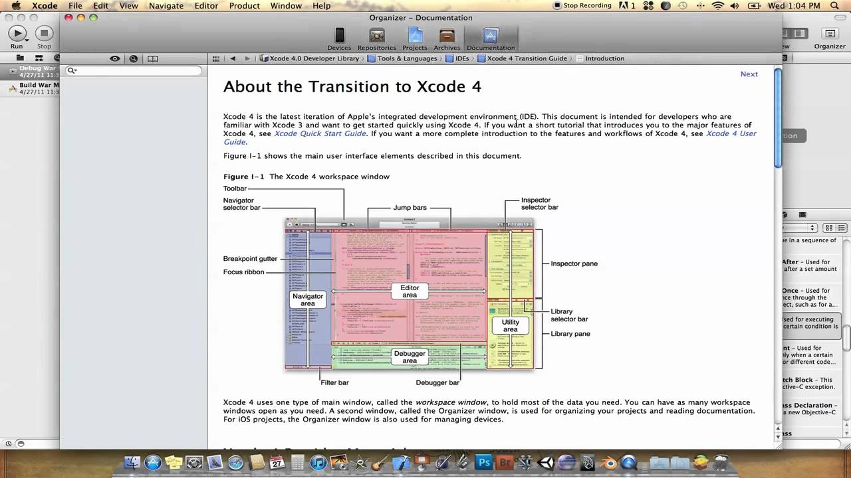Go back with the jump bar left arrow
The image size is (851, 478).
point(233,58)
